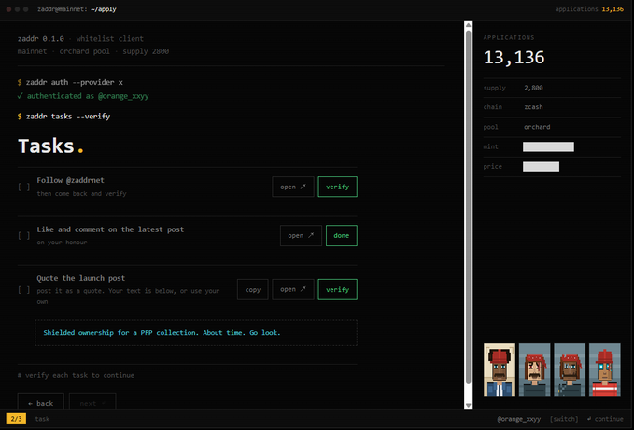
Task: Click the pool value orchard
Action: point(537,127)
